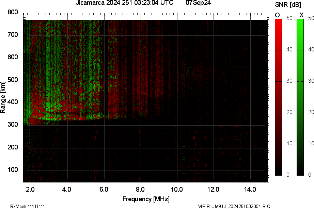The height and width of the screenshot is (209, 314).
Task: Click the "RxMask 11111111" text
Action: point(28,206)
